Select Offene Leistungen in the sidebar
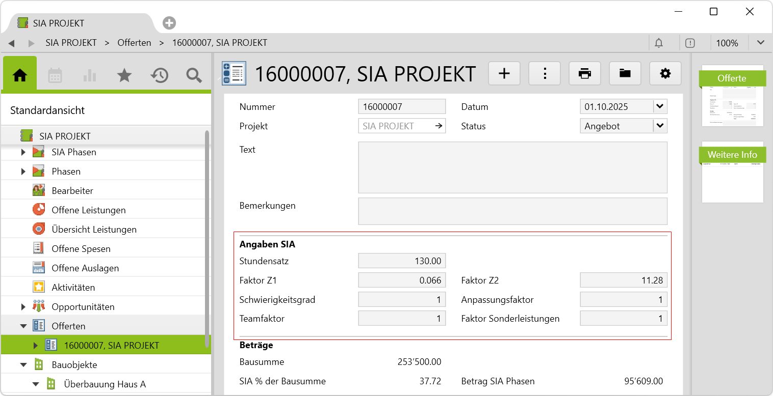 (x=88, y=210)
